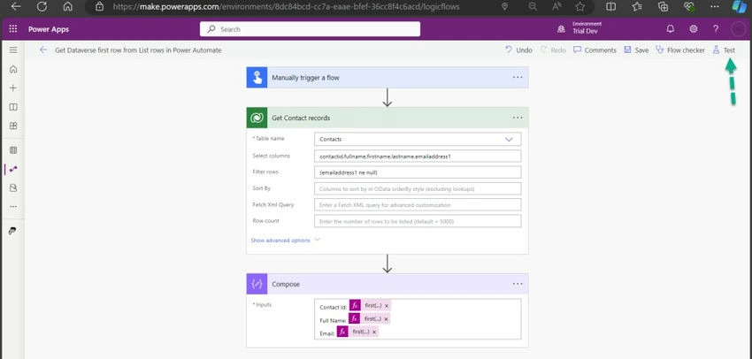Expand Show advanced options
The image size is (752, 359).
[x=286, y=241]
